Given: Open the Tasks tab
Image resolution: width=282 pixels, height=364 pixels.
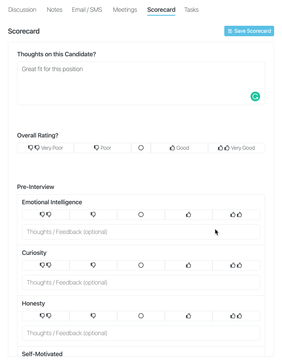Looking at the screenshot, I should (x=191, y=10).
